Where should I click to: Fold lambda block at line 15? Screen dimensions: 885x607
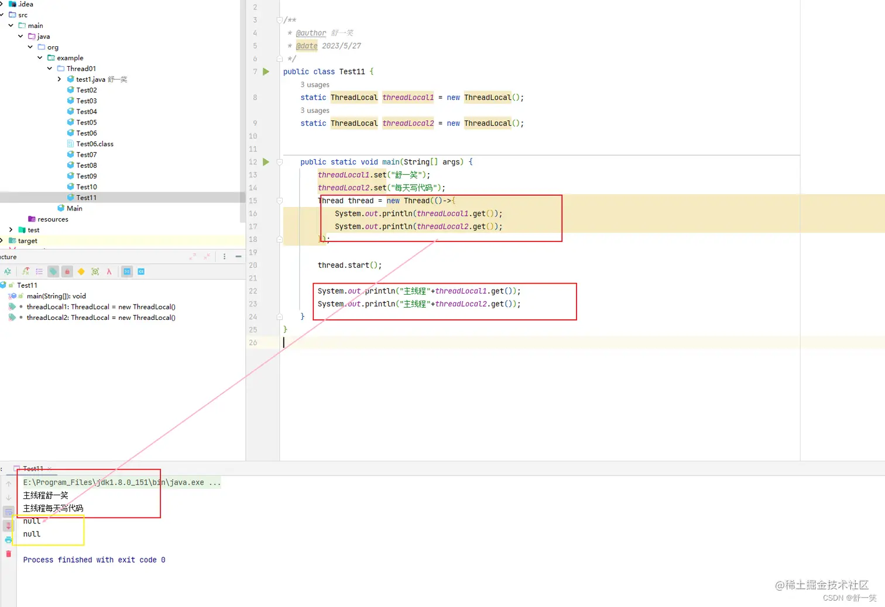pos(280,201)
